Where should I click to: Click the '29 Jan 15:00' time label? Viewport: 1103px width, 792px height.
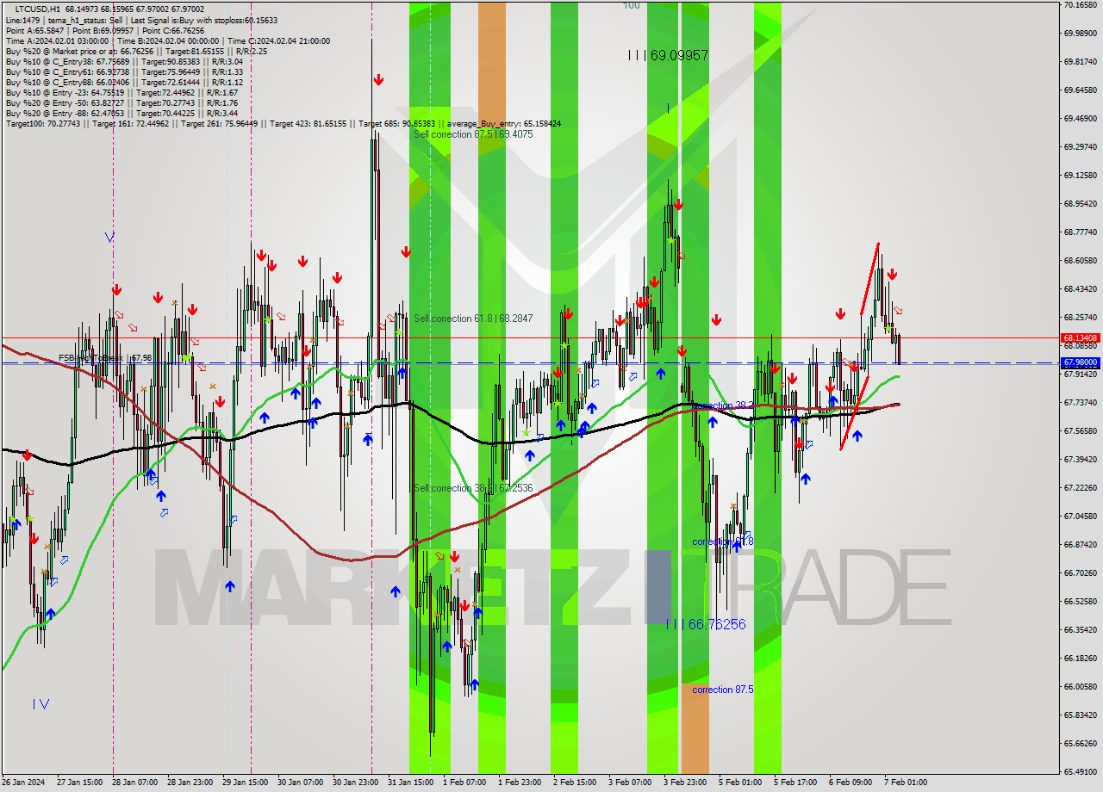[246, 783]
